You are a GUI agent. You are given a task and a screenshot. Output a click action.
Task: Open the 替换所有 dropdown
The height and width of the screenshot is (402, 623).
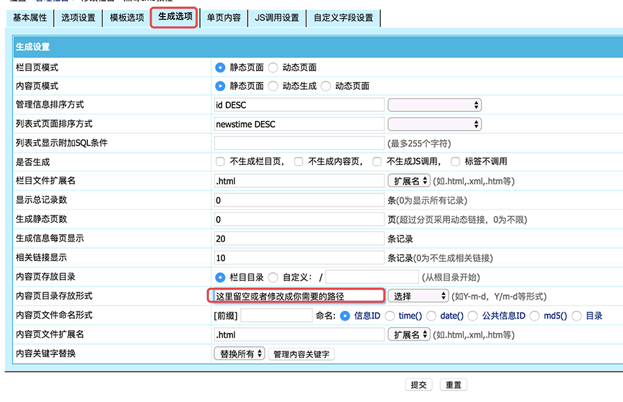click(240, 354)
